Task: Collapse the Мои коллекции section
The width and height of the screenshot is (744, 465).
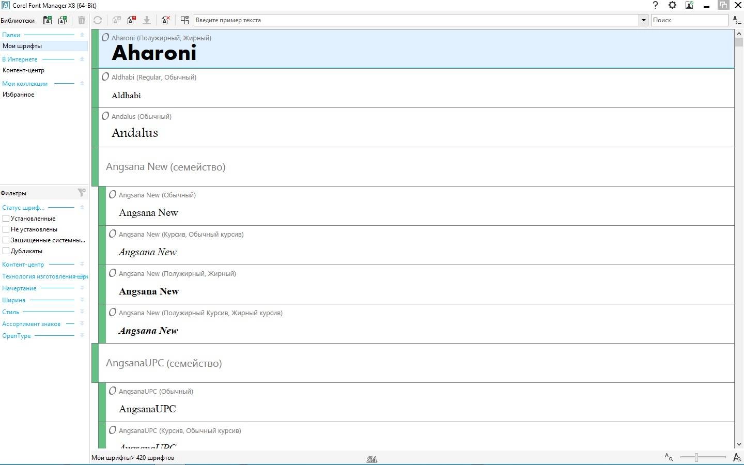Action: point(82,83)
